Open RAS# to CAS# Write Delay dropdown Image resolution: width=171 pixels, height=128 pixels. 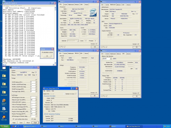click(36, 87)
